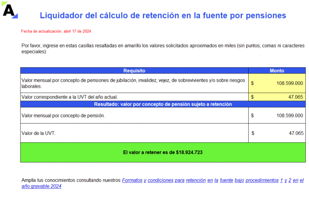Click the result UVT amount 47.065 in white cell
309x198 pixels.
277,133
